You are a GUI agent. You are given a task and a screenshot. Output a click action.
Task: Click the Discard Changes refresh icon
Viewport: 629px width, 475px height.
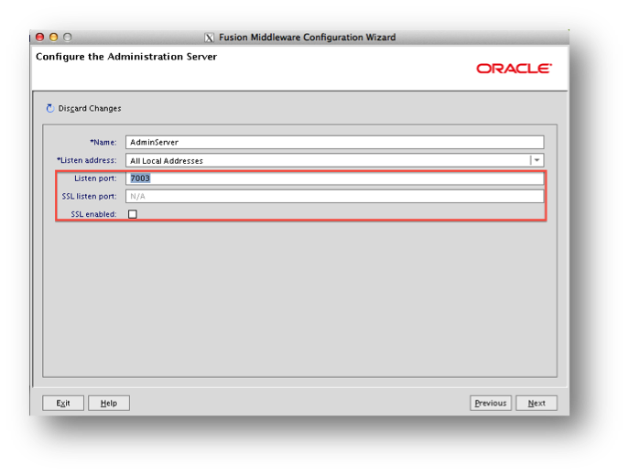pyautogui.click(x=49, y=109)
